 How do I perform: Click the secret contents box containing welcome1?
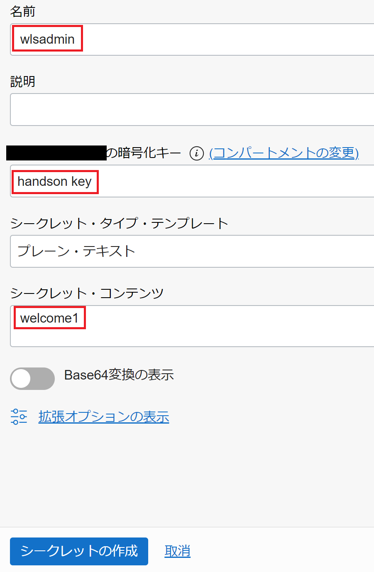point(192,326)
